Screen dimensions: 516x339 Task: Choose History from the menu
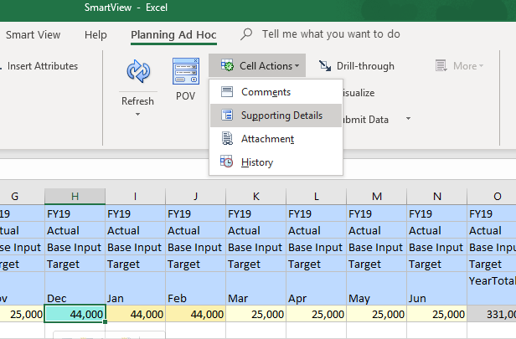click(276, 162)
